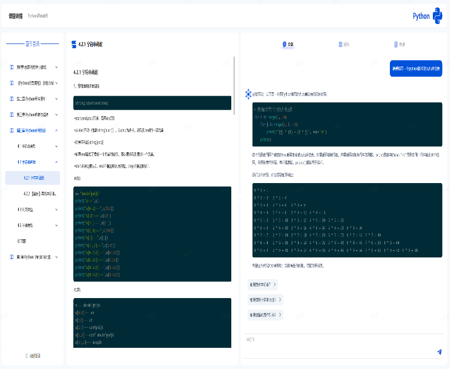The height and width of the screenshot is (369, 450).
Task: Click the round icon on the first chat tab
Action: click(x=285, y=44)
